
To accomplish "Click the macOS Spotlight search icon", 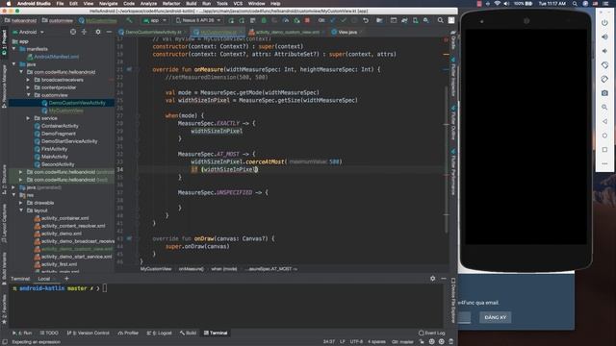I will coord(575,4).
